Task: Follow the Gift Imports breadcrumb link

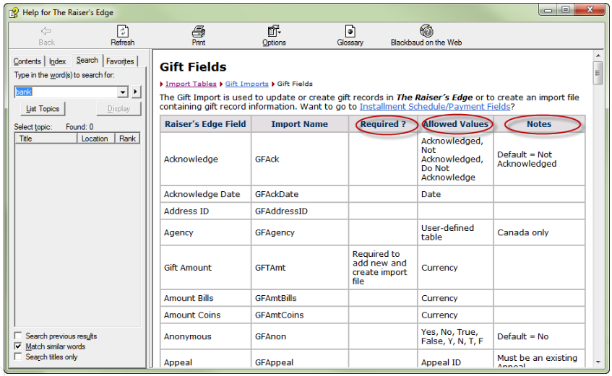Action: coord(246,84)
